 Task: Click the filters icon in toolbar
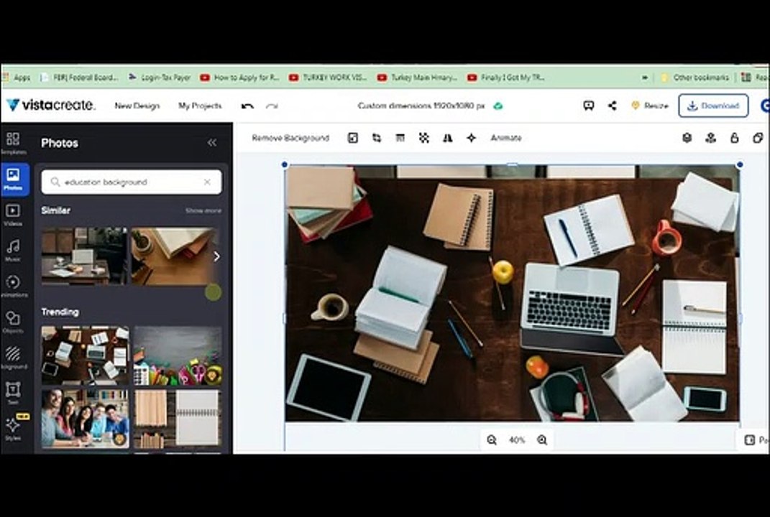(400, 138)
